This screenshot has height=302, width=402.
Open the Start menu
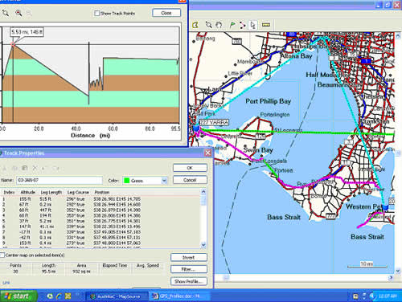click(18, 296)
